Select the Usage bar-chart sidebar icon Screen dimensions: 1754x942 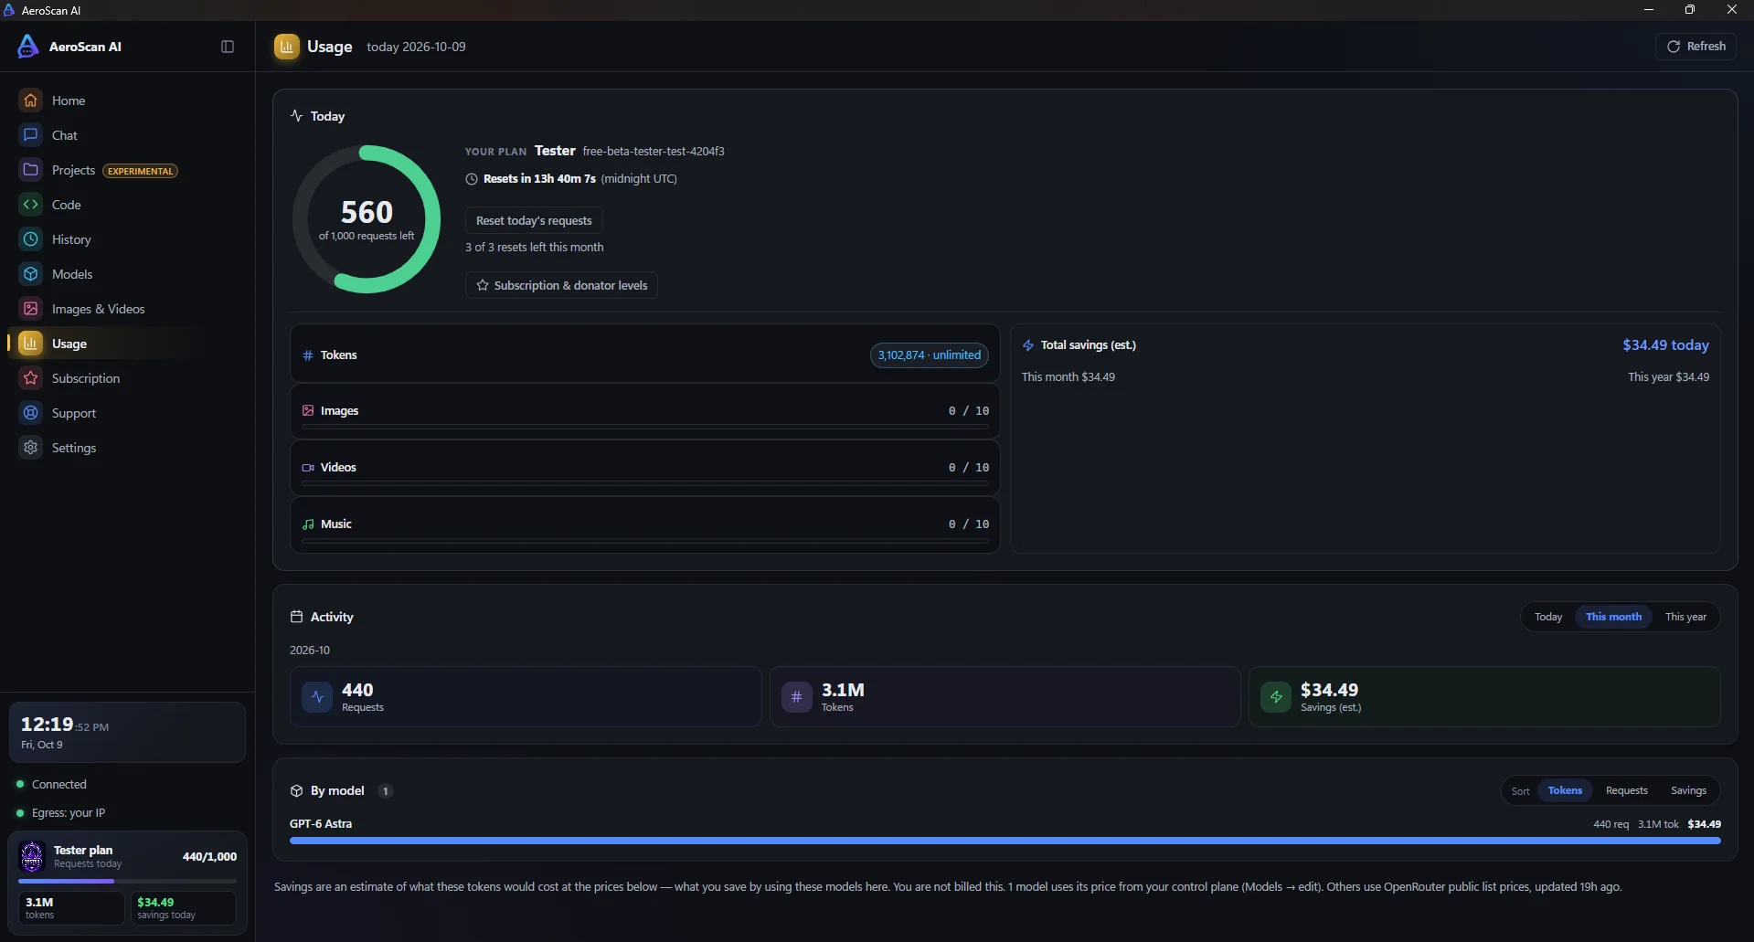pyautogui.click(x=31, y=344)
